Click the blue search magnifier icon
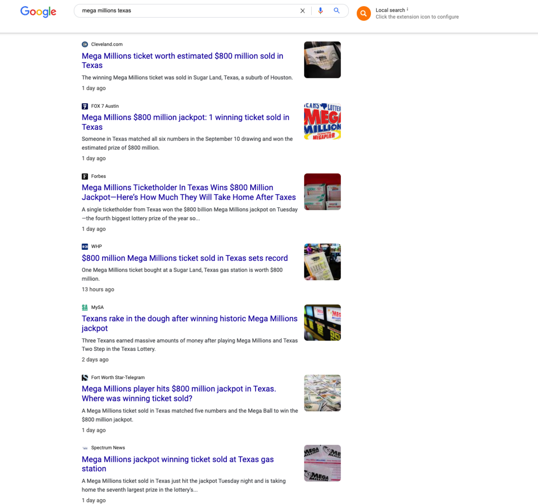Viewport: 538px width, 504px height. [337, 11]
